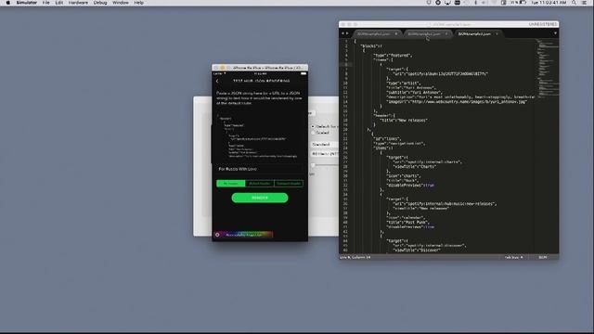Click the line and column status text
This screenshot has height=334, width=594.
pyautogui.click(x=355, y=258)
